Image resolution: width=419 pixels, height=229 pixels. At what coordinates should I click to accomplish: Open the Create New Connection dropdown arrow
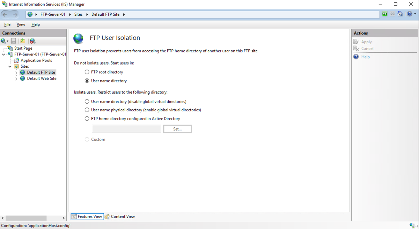[x=8, y=41]
